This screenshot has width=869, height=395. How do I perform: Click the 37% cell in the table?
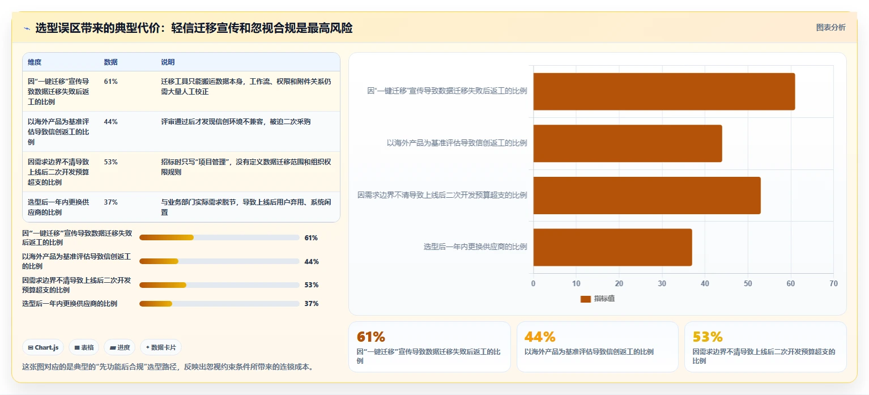point(111,202)
